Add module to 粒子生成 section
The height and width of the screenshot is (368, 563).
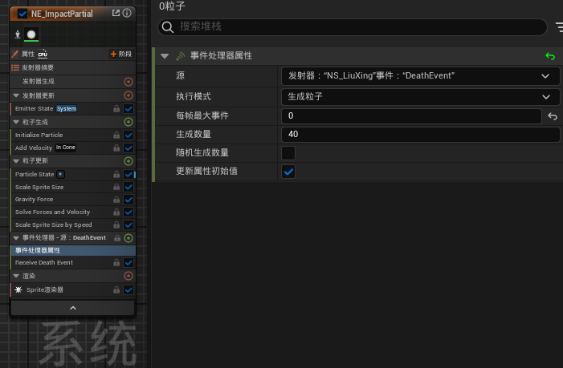tap(129, 122)
